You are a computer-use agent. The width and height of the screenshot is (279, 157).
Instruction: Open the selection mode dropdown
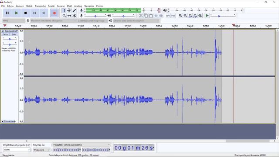(x=82, y=145)
